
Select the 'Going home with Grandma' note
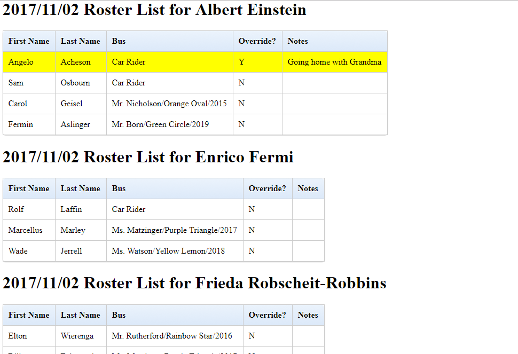tap(335, 62)
